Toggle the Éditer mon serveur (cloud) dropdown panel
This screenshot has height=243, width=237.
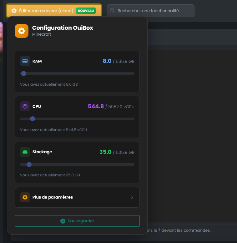[x=47, y=11]
